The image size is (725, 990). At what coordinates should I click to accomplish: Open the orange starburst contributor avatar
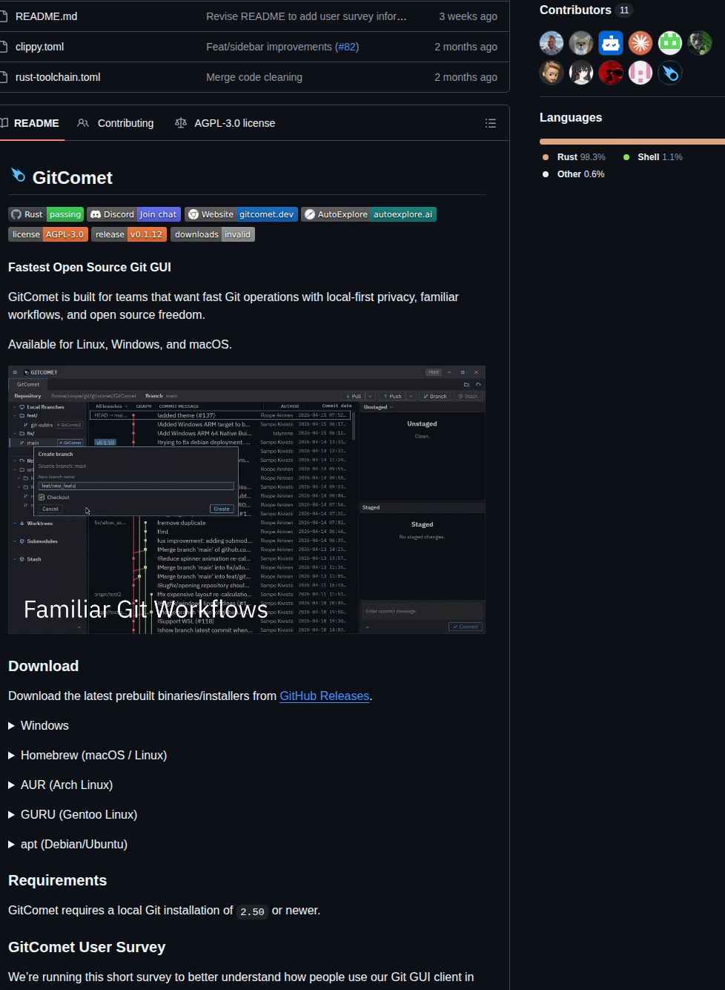[640, 43]
